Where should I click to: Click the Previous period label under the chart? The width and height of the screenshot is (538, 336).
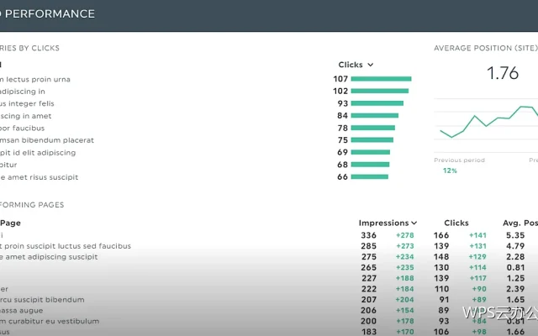pos(460,160)
